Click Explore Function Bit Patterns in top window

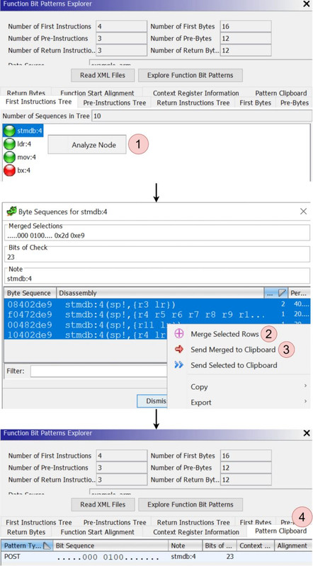pyautogui.click(x=190, y=76)
